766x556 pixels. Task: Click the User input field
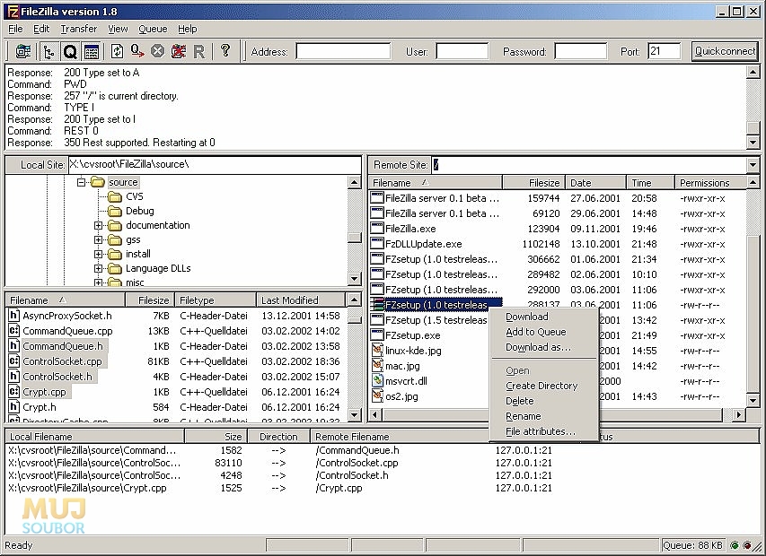pyautogui.click(x=462, y=51)
